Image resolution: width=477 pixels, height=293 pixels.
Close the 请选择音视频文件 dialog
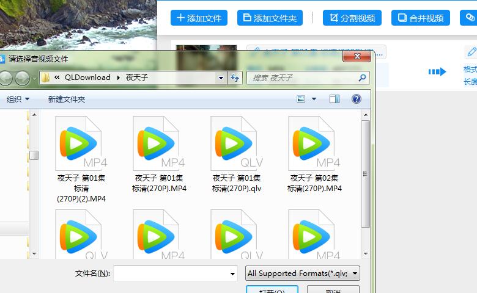click(x=357, y=56)
